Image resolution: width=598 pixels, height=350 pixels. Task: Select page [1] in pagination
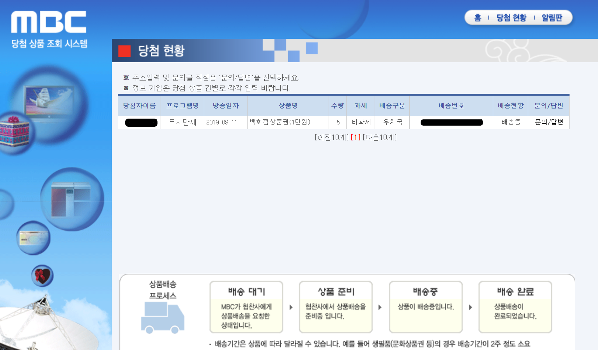(x=356, y=137)
